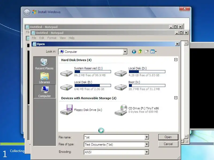Screen dimensions: 214x160
Task: Go up one level folder icon
Action: pos(140,51)
